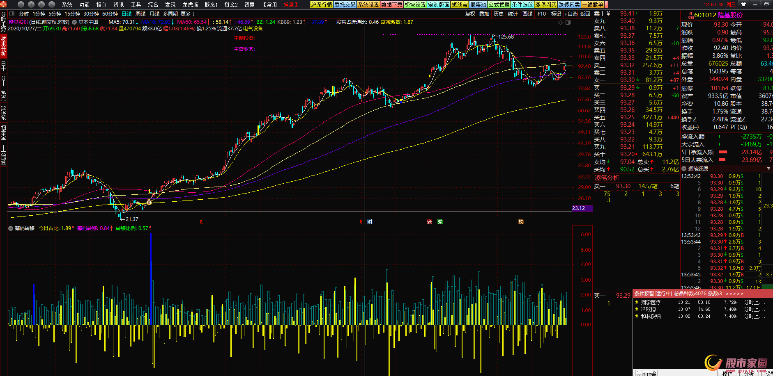Select 翔宇医疗 alert row
Screen dimensions: 773x376
pyautogui.click(x=651, y=303)
